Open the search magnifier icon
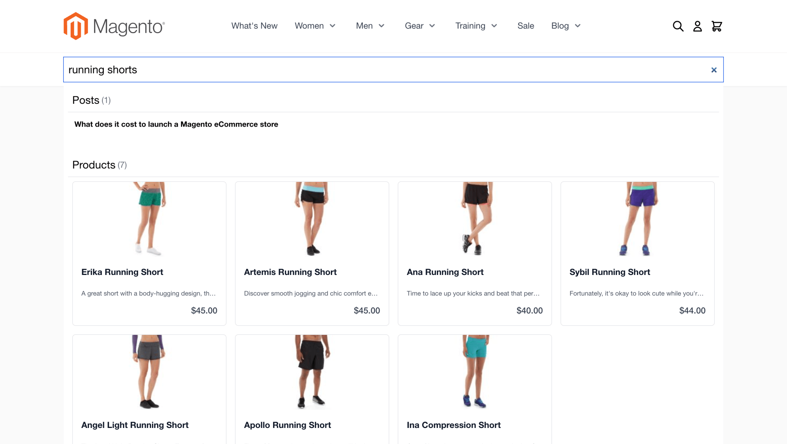The image size is (787, 444). click(678, 26)
